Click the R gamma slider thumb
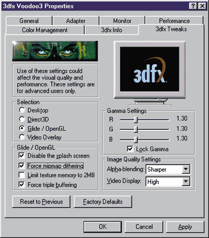This screenshot has width=209, height=238. 136,120
